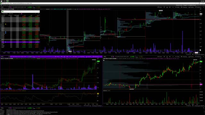Open Style in bottom-right chart toolbar
The width and height of the screenshot is (205, 115).
coord(178,57)
